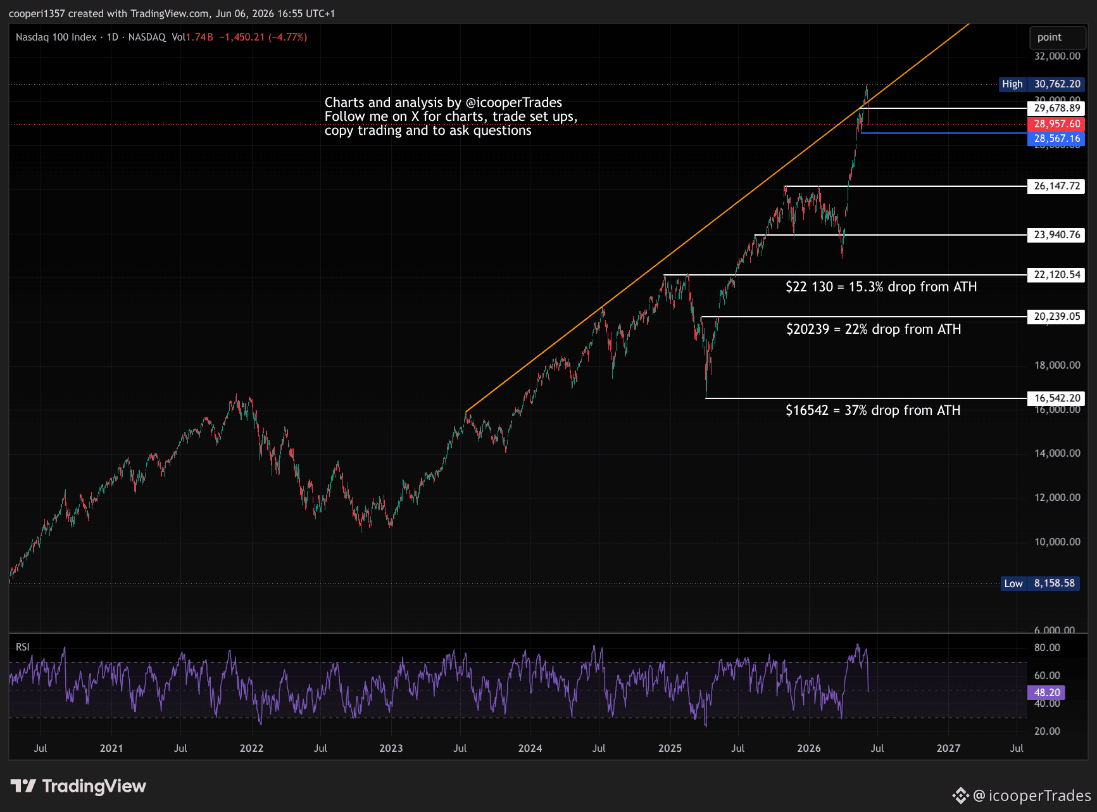Image resolution: width=1097 pixels, height=812 pixels.
Task: Select the 22,120.54 level label
Action: (x=1056, y=275)
